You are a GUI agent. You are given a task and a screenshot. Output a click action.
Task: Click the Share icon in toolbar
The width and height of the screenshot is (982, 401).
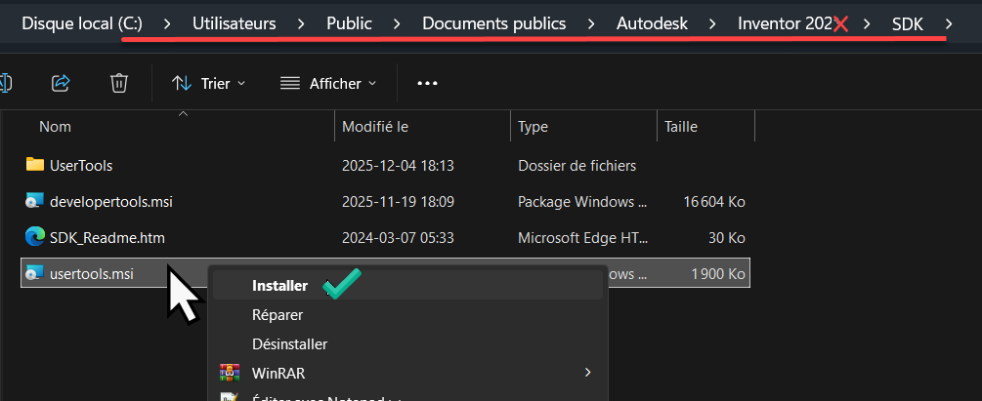[61, 83]
